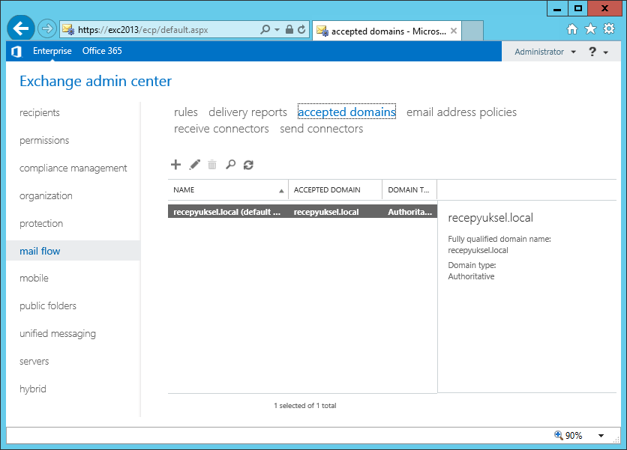Sort by NAME column header

click(x=228, y=190)
